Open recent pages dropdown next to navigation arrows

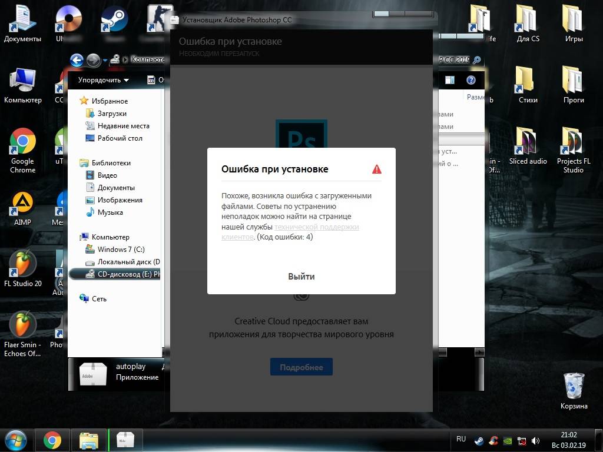tap(105, 61)
